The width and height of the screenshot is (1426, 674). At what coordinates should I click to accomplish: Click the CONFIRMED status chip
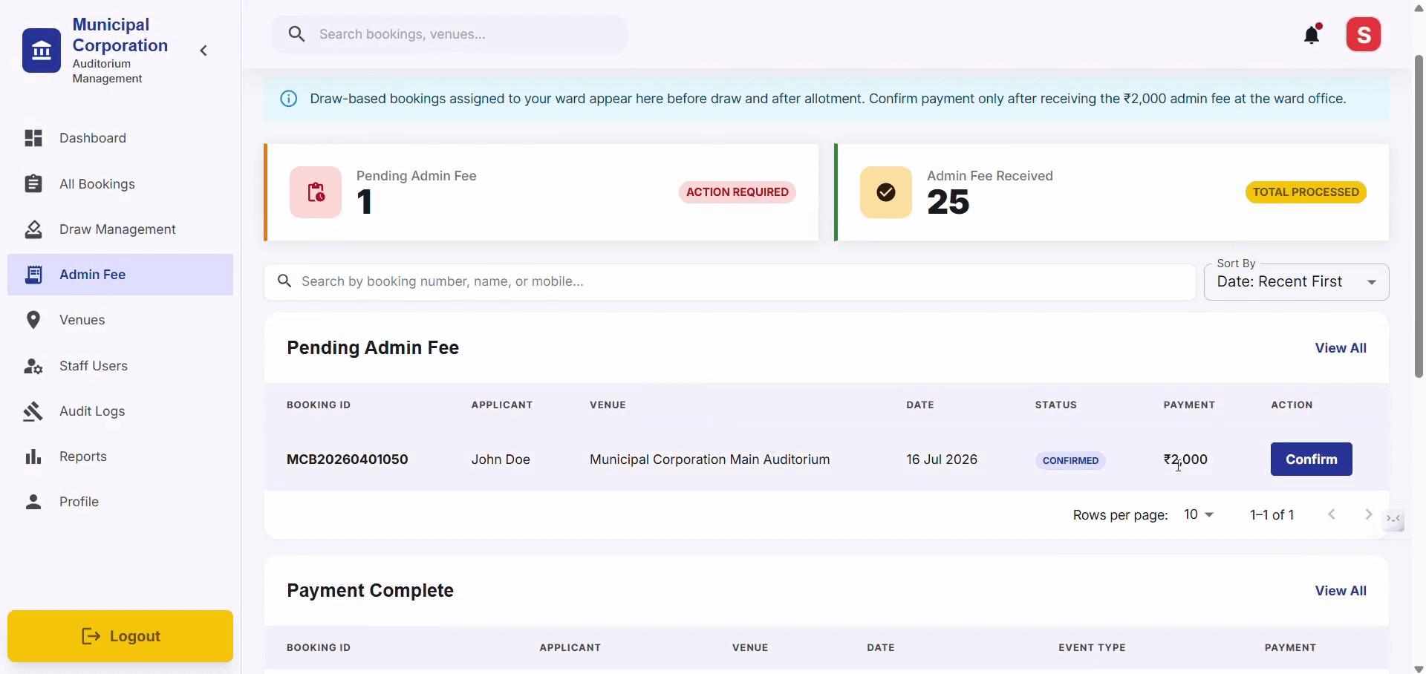(x=1070, y=460)
